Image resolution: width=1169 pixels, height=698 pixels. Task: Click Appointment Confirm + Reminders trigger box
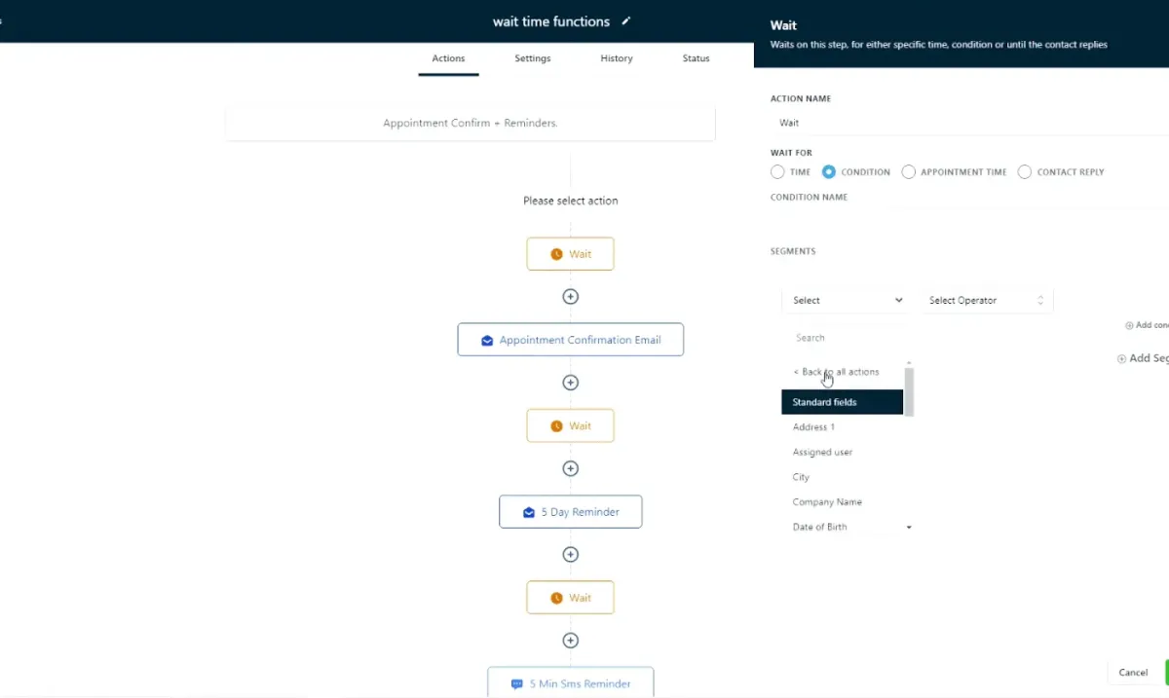tap(471, 124)
